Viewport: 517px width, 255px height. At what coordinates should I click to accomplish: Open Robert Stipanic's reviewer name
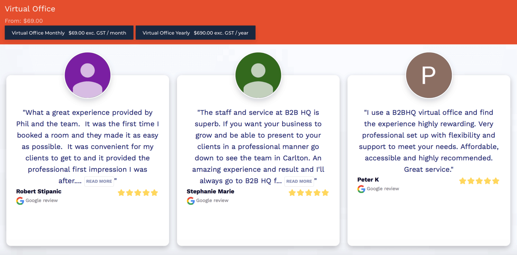[39, 191]
